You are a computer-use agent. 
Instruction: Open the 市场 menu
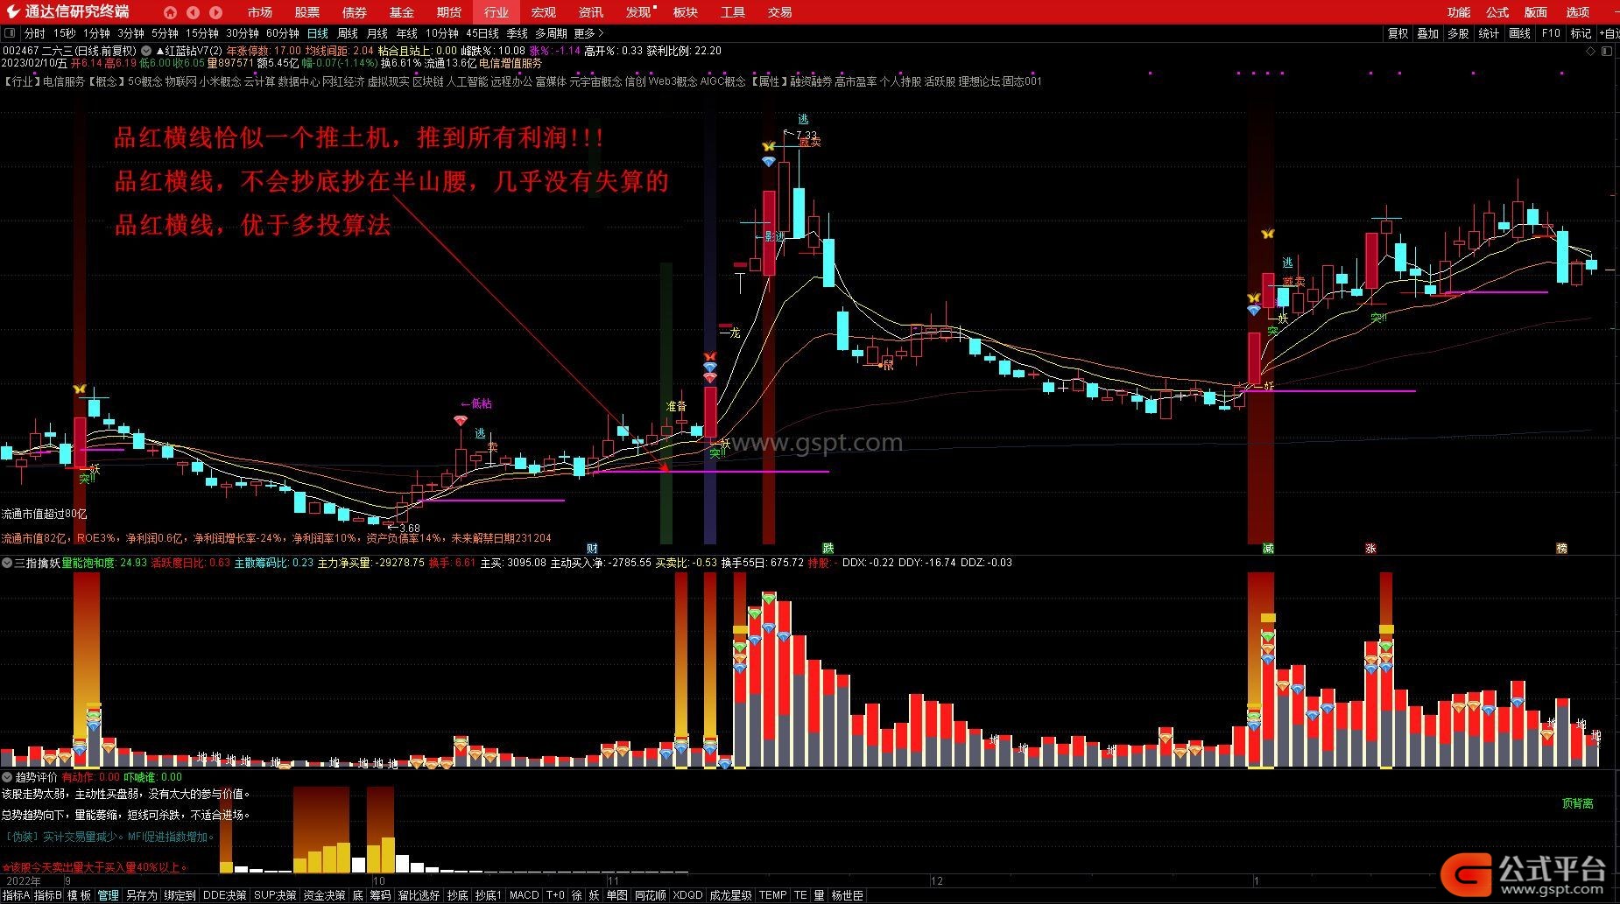259,12
